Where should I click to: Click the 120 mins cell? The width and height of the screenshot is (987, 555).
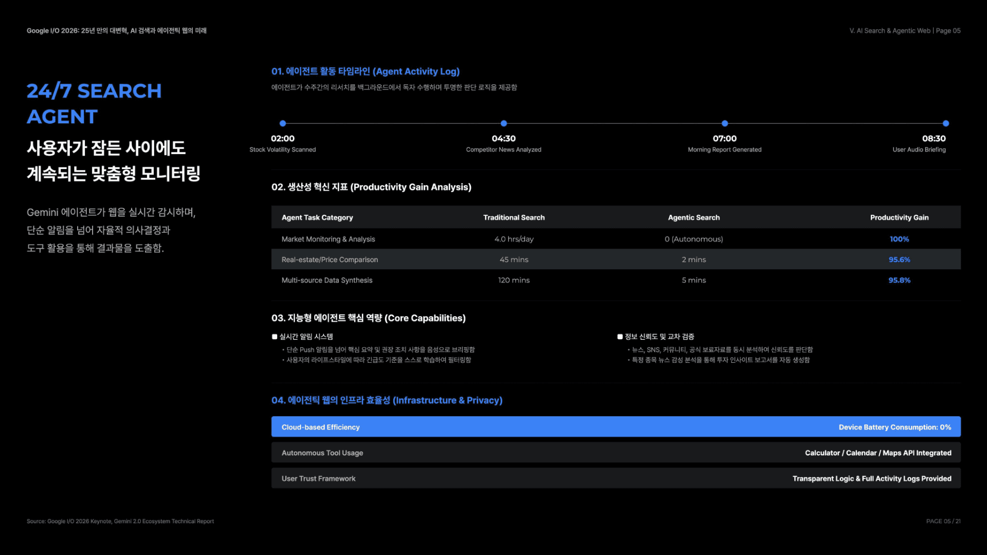click(x=514, y=280)
